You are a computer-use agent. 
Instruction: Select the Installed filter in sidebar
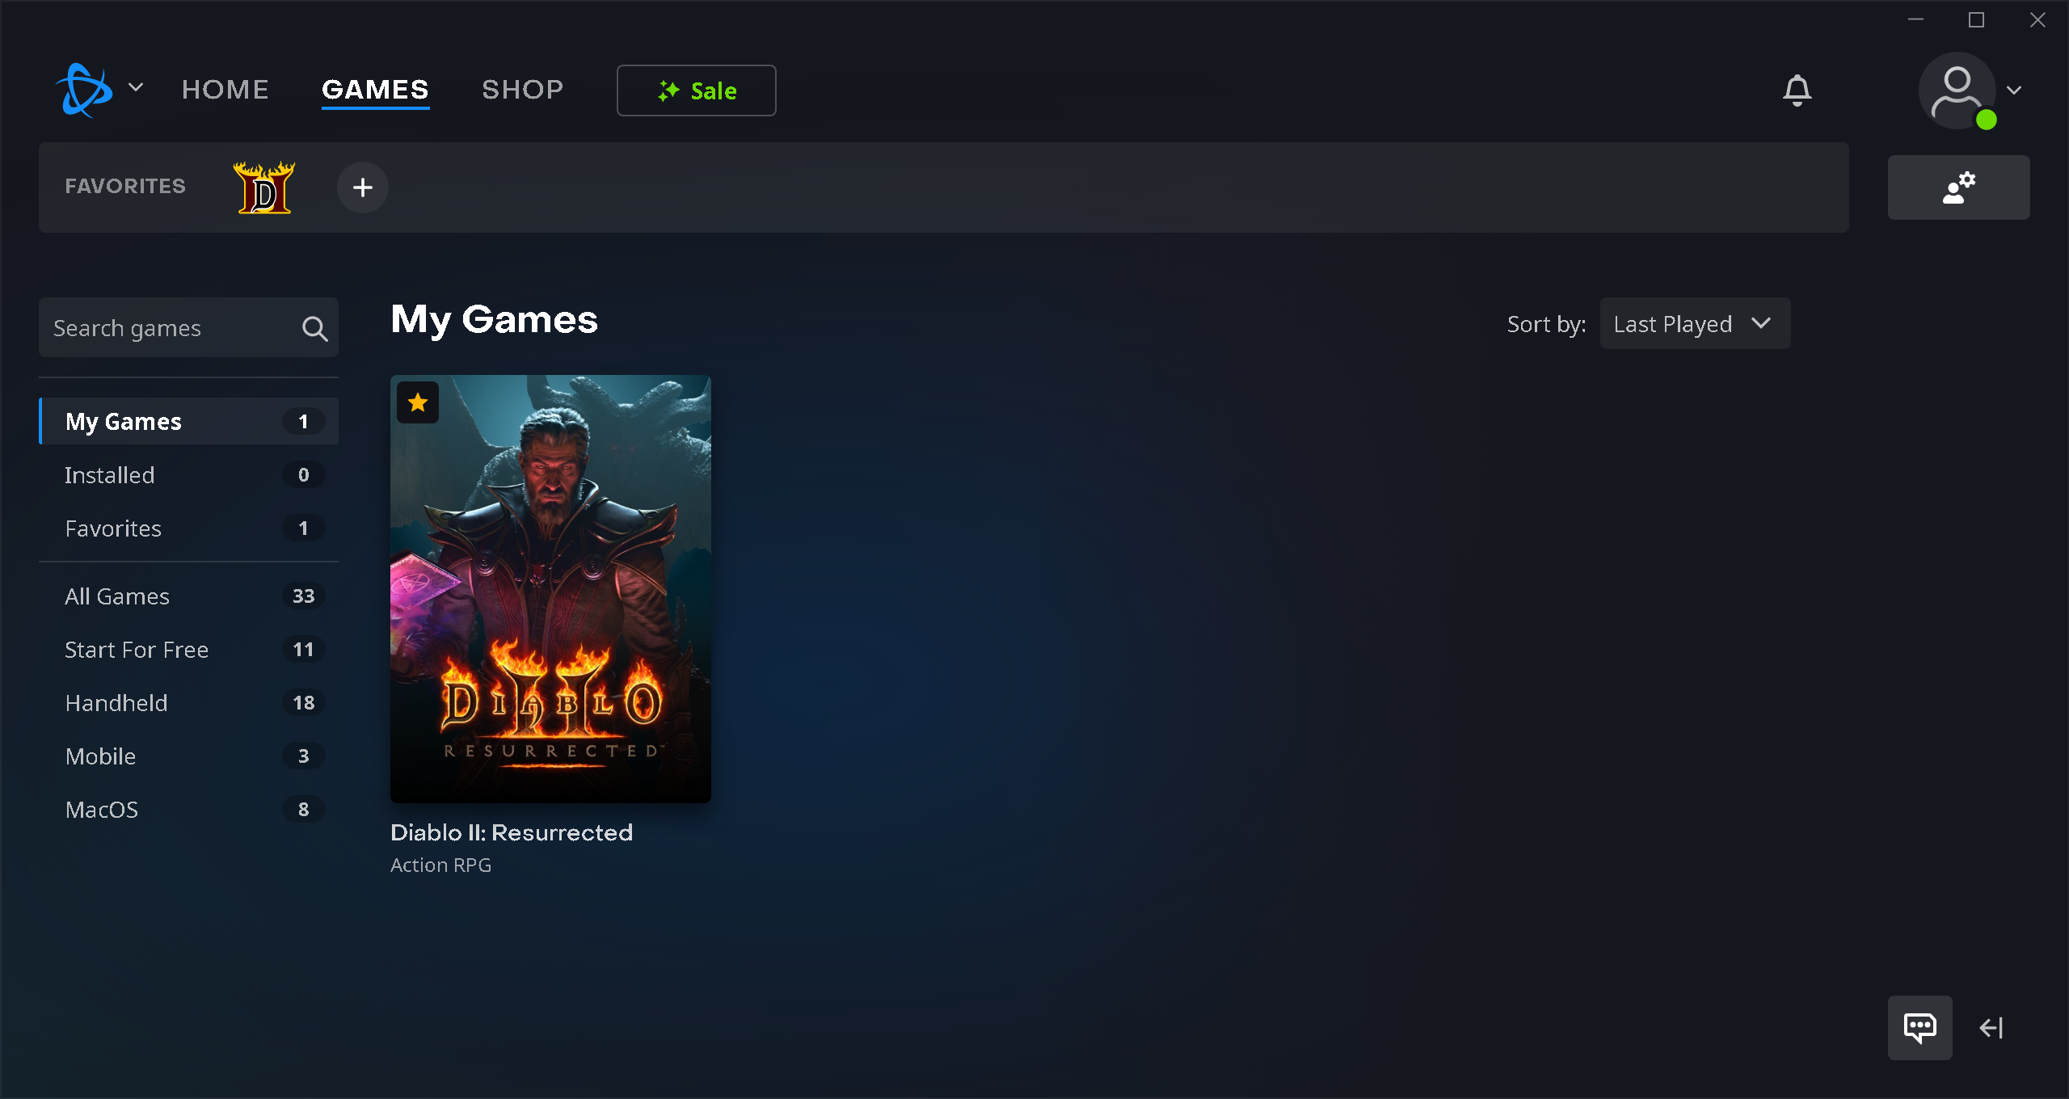(x=189, y=475)
